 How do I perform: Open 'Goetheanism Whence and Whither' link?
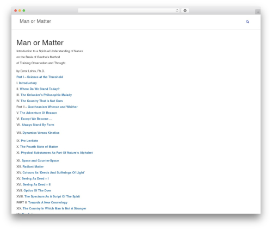pos(53,107)
